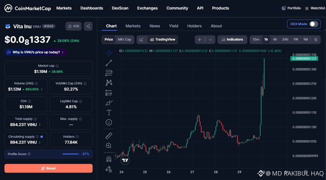Expand Why is VINU's price up today

(36, 52)
